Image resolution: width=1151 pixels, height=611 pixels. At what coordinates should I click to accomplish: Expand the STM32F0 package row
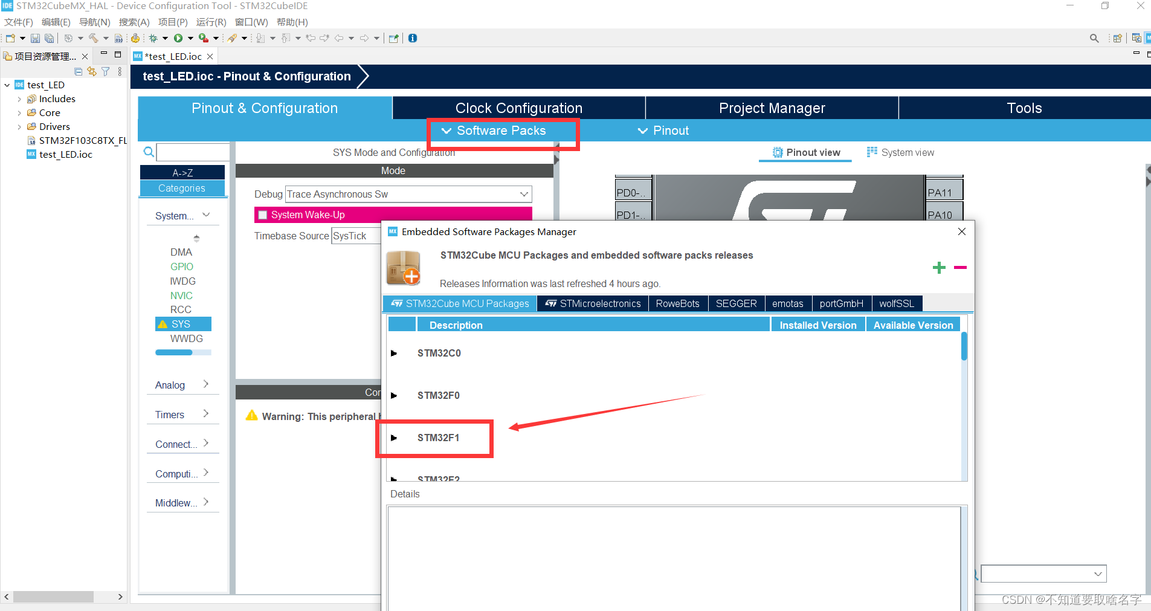pos(394,395)
